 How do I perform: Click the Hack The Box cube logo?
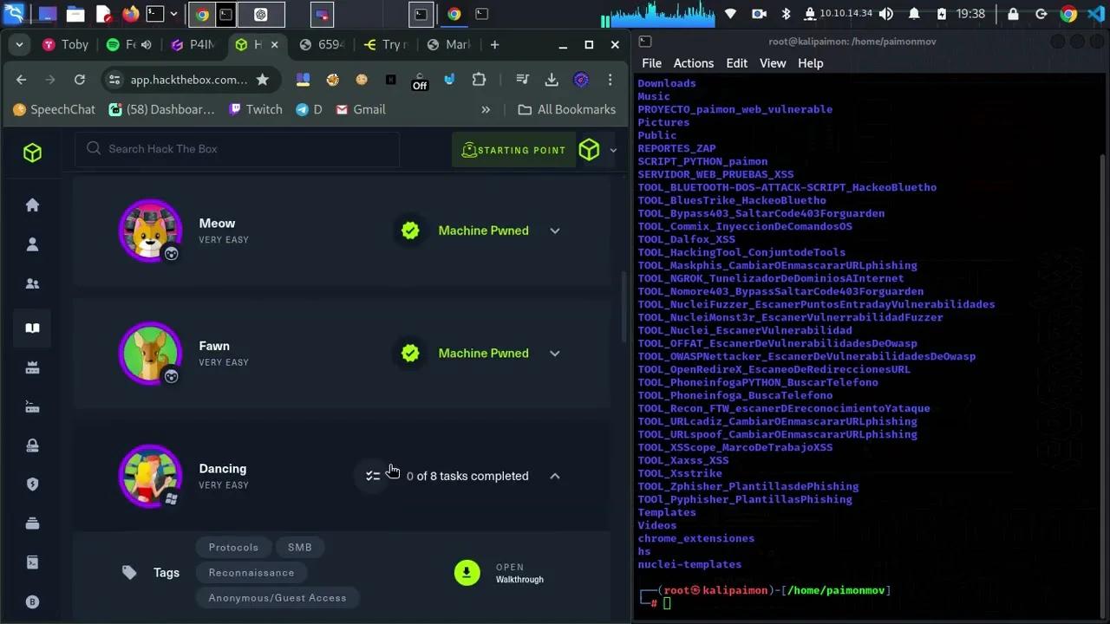pos(32,153)
